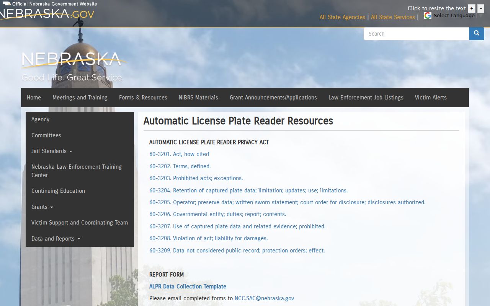Open 60-3203 Prohibited acts; exceptions
Image resolution: width=490 pixels, height=306 pixels.
click(196, 178)
